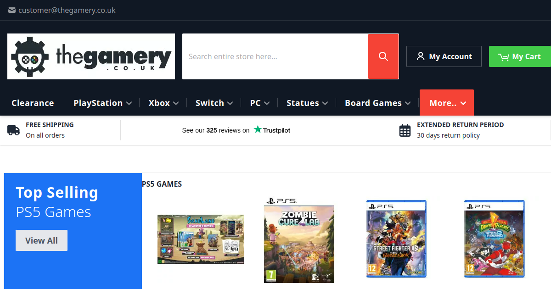Expand the Board Games menu chevron
Viewport: 551px width, 289px height.
408,103
